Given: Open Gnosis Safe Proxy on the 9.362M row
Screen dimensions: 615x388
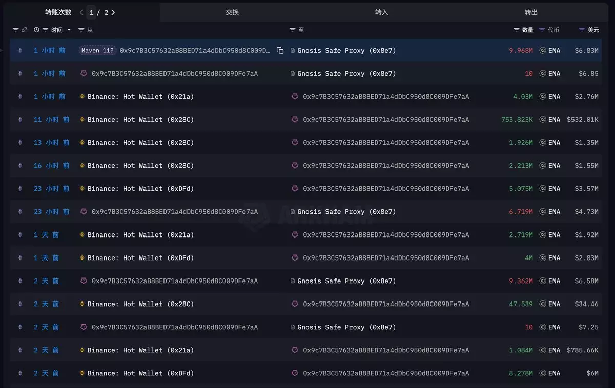Looking at the screenshot, I should point(346,281).
